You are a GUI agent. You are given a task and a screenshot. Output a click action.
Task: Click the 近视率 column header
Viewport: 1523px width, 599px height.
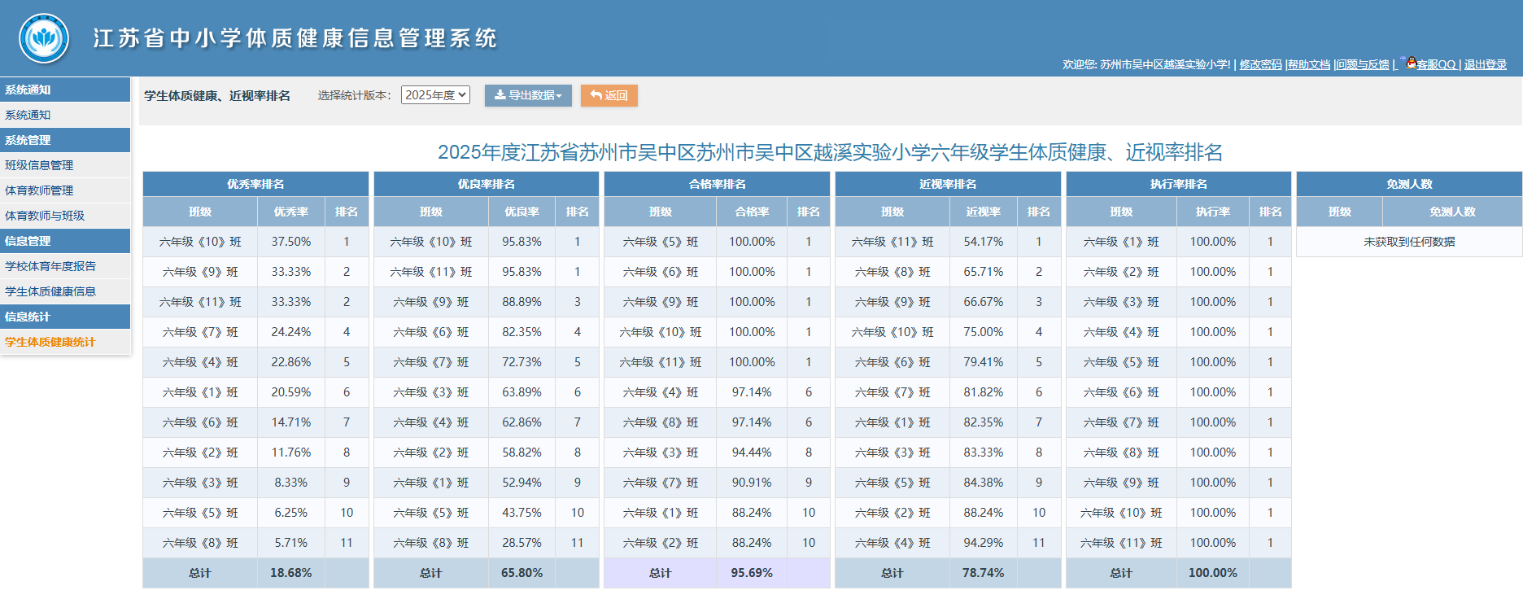pos(984,212)
